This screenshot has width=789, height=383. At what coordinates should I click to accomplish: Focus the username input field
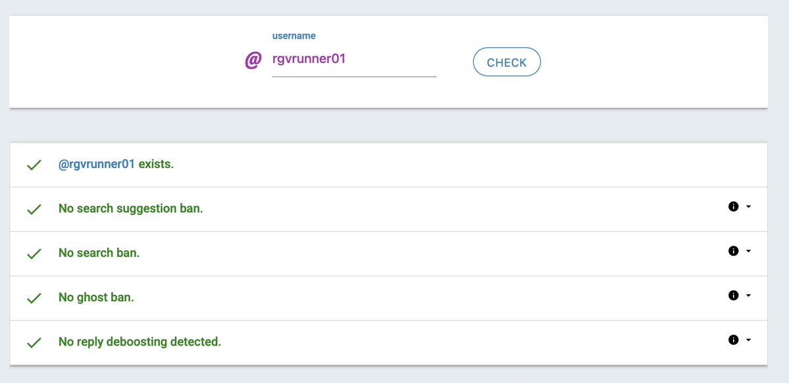point(354,59)
